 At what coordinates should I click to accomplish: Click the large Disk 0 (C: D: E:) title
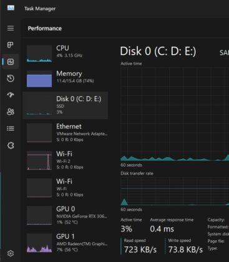(158, 51)
